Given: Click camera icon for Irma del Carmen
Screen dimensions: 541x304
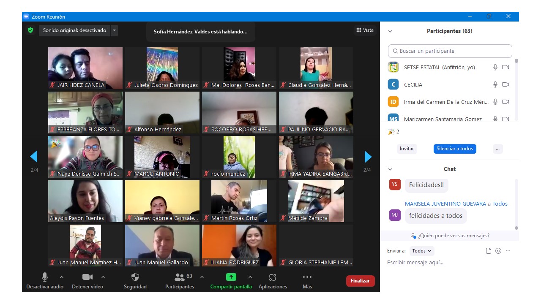Looking at the screenshot, I should tap(505, 102).
